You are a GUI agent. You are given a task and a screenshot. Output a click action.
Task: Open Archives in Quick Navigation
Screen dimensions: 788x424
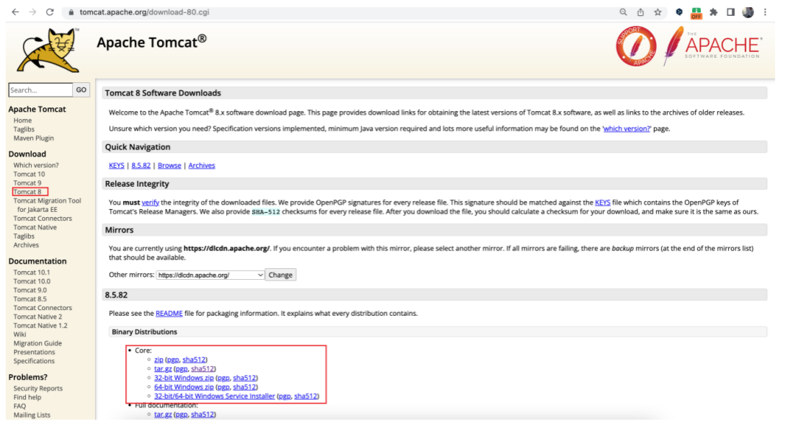click(x=202, y=165)
